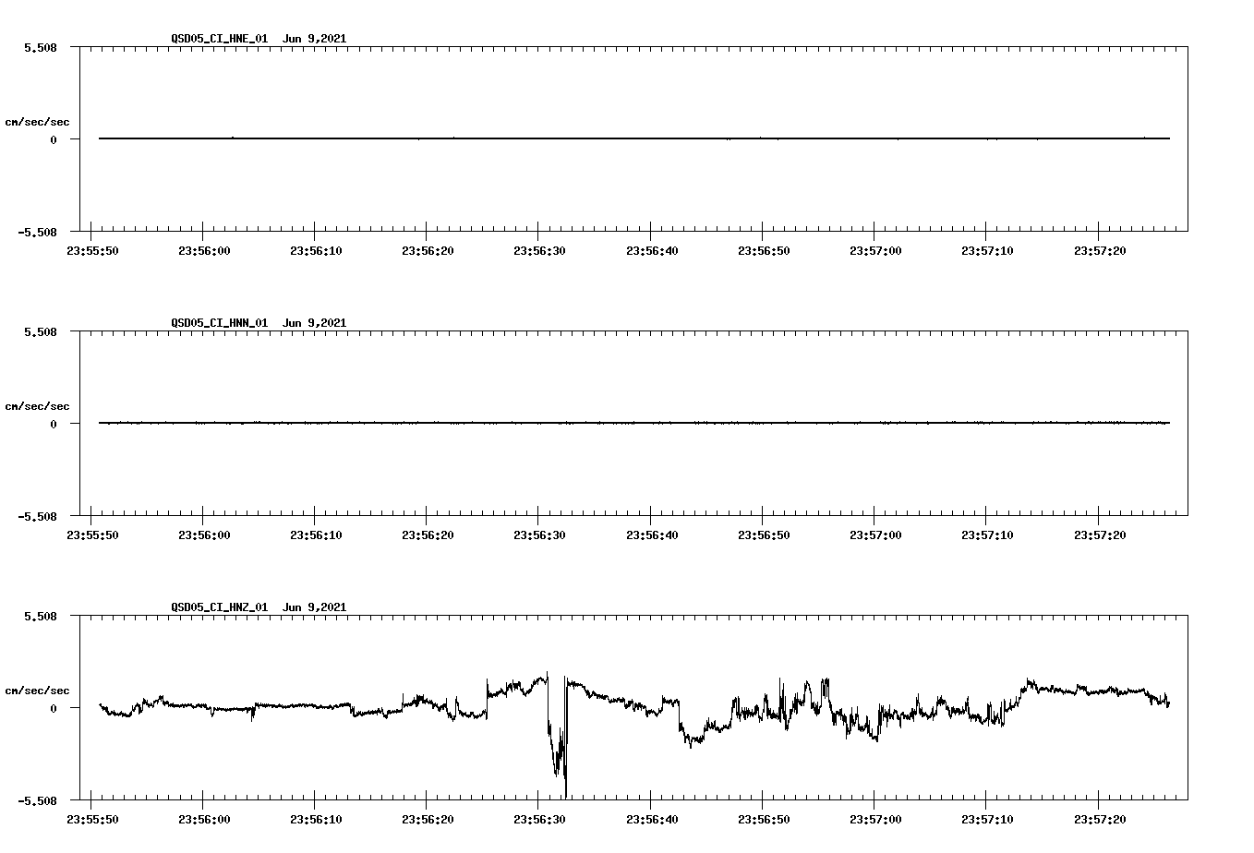
Task: Click the -5.508 minimum label on HNE plot
Action: click(38, 232)
